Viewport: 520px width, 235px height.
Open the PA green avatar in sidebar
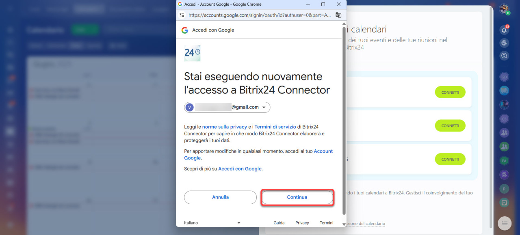coord(504,161)
